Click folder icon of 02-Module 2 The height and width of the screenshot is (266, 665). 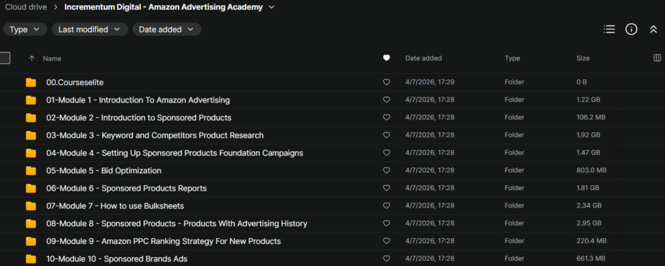click(31, 117)
